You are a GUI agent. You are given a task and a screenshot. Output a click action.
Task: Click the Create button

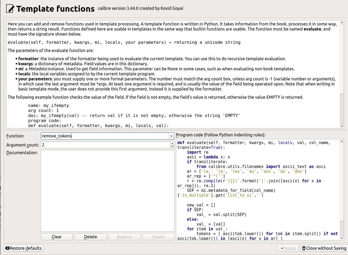158,237
